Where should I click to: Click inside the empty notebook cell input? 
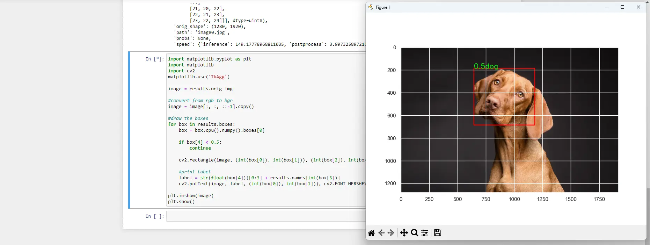[x=265, y=216]
